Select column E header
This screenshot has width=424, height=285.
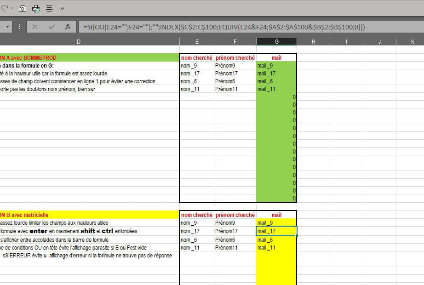coord(197,42)
